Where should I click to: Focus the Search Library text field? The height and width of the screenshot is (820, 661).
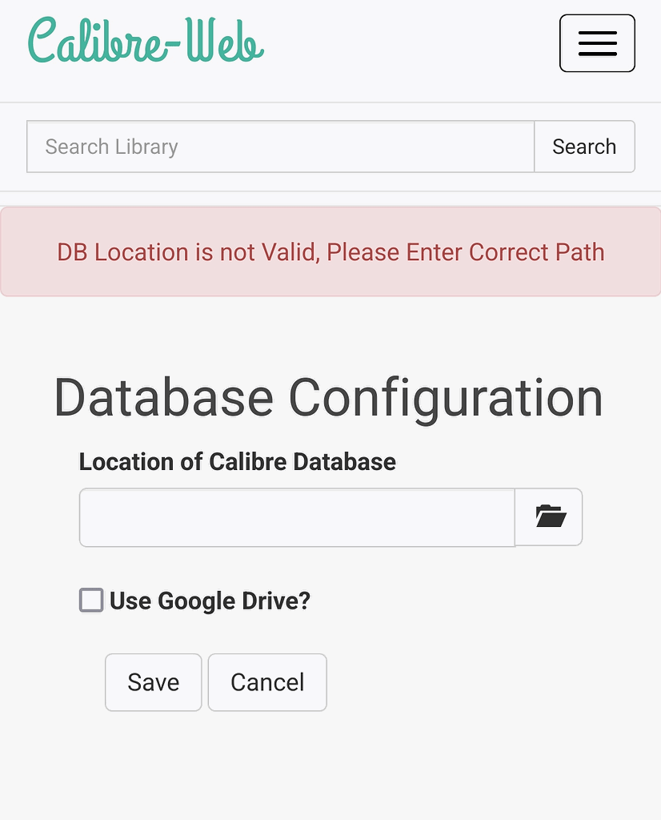(280, 147)
